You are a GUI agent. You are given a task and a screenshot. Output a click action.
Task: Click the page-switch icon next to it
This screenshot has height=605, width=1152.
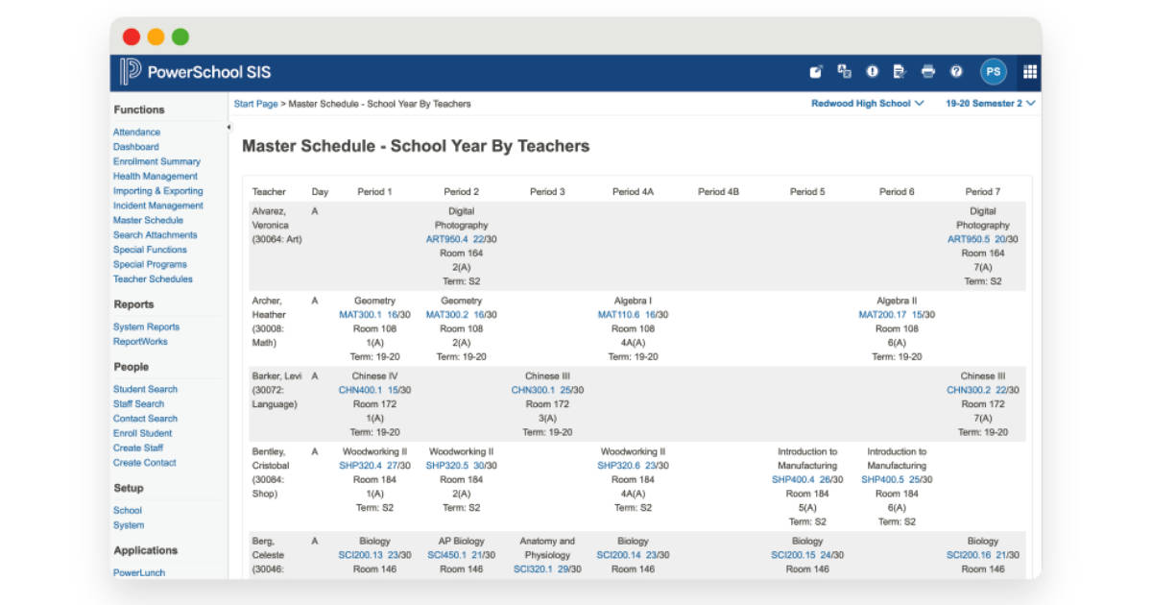pos(843,70)
